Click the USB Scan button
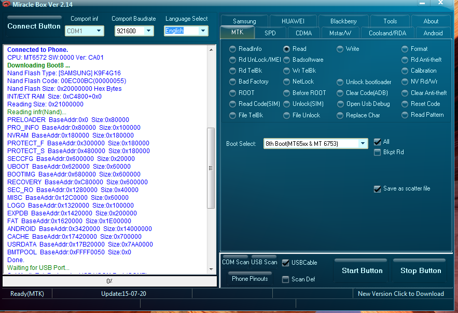Screen dimensions: 458x313 click(x=264, y=262)
